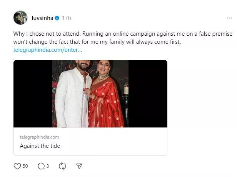Click the blue verified badge
This screenshot has width=237, height=177.
[x=57, y=18]
